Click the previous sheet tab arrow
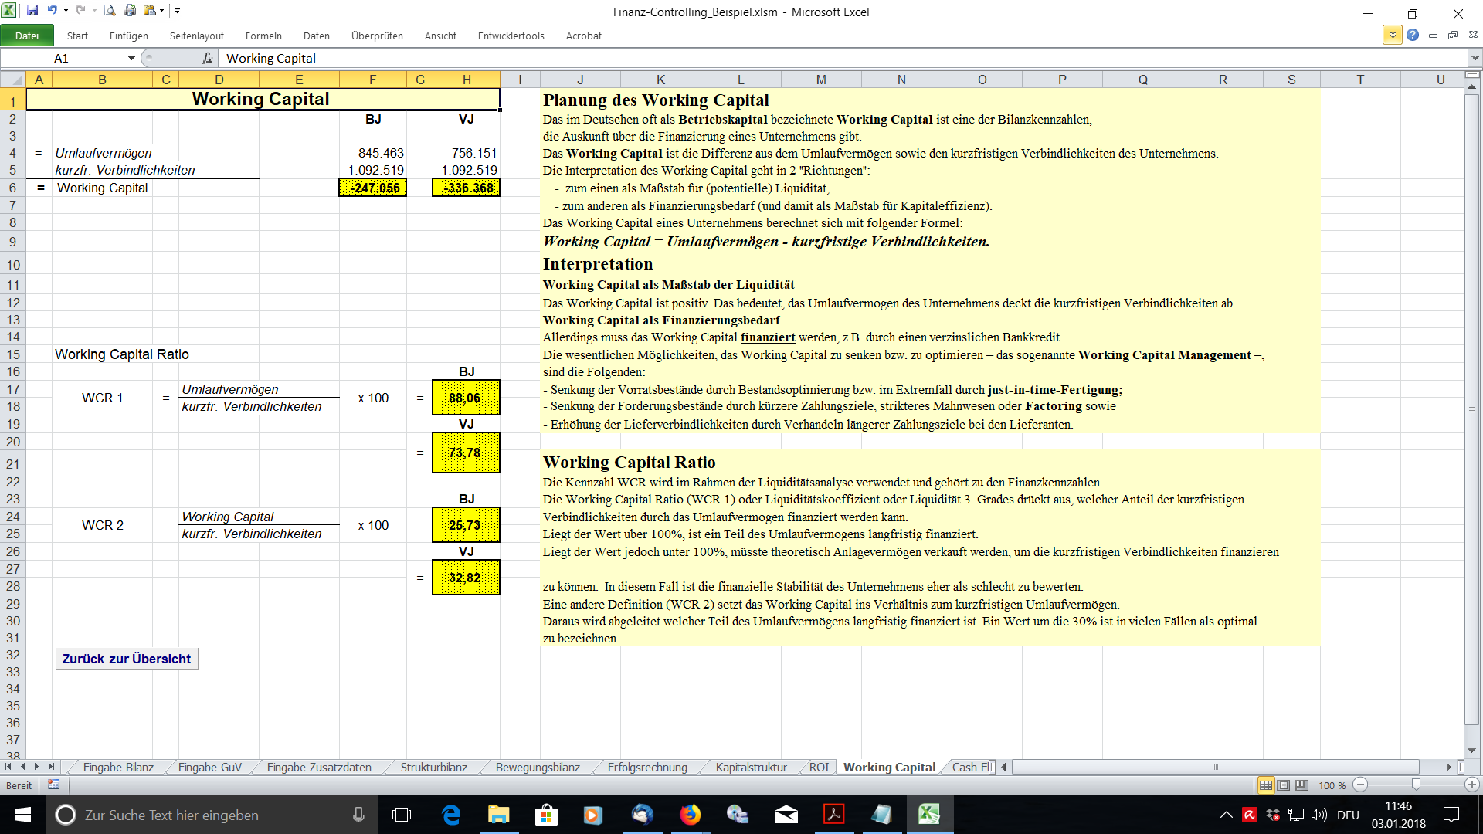Image resolution: width=1483 pixels, height=834 pixels. coord(22,767)
